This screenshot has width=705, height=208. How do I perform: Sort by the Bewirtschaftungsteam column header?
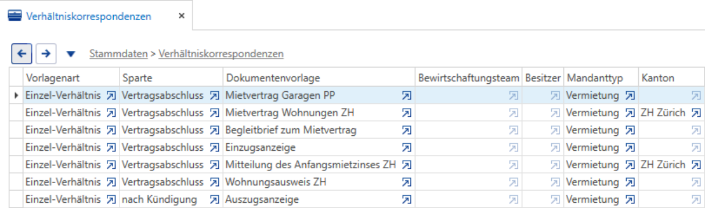tap(468, 77)
